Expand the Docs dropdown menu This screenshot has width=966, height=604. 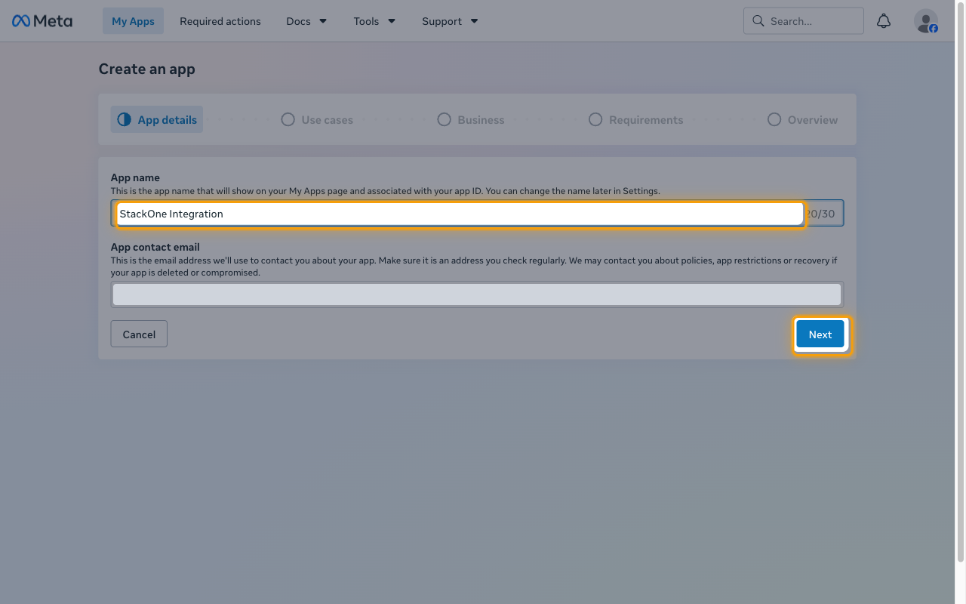(x=306, y=21)
